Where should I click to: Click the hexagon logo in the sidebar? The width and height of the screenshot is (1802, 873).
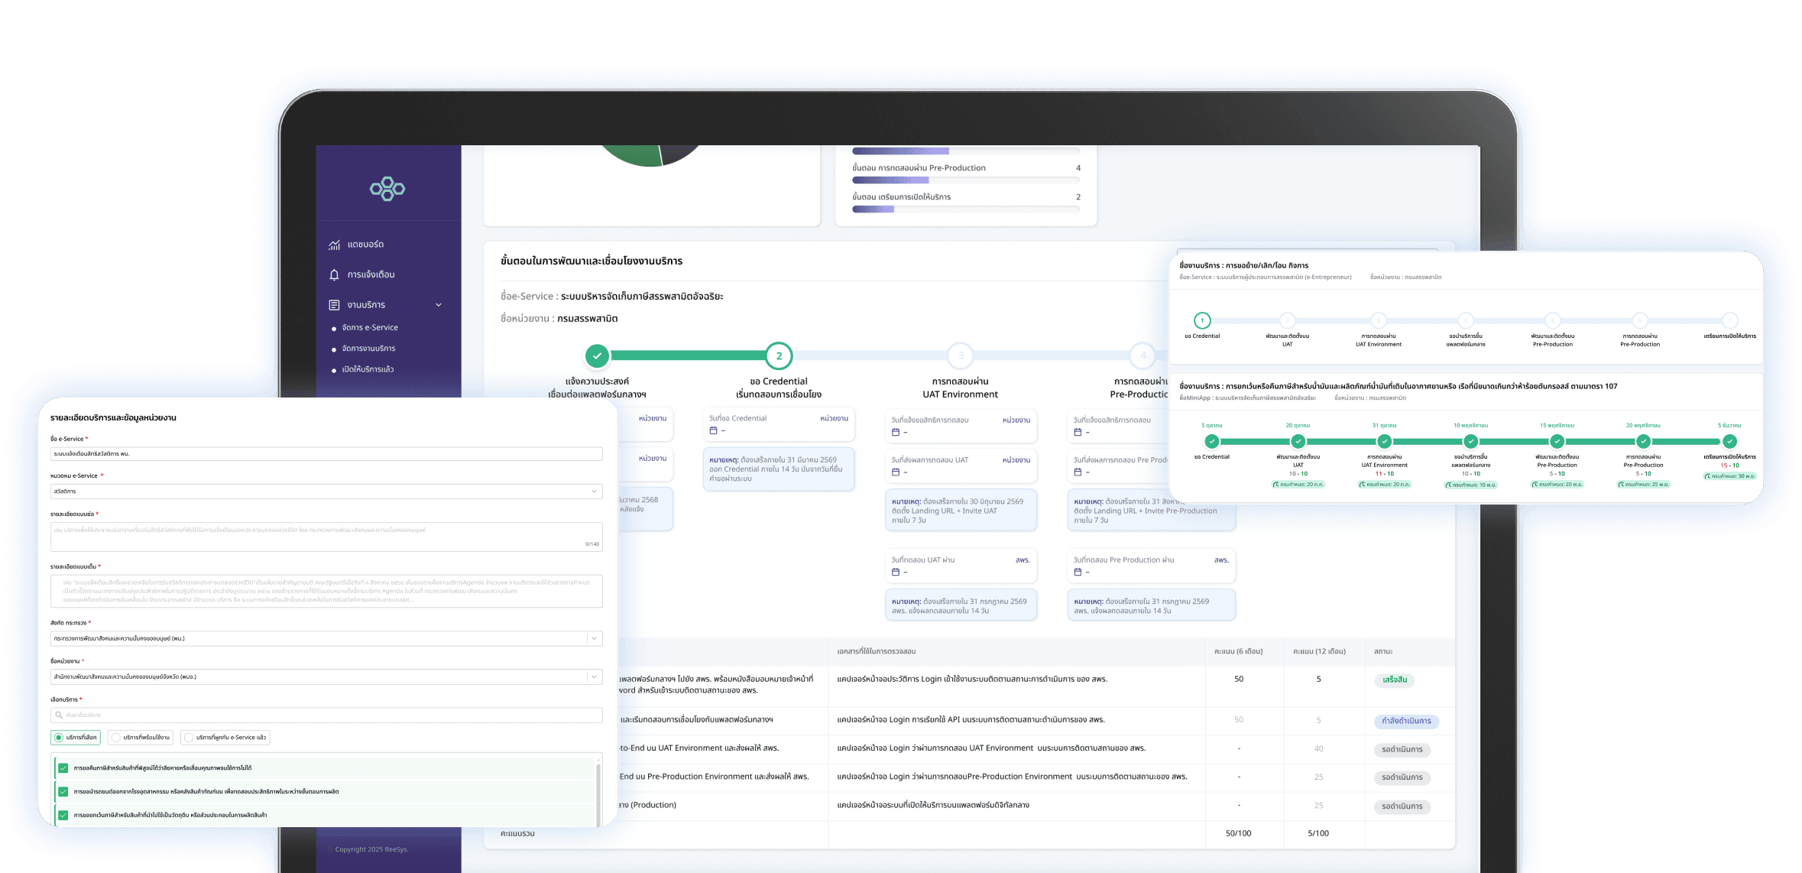tap(387, 188)
